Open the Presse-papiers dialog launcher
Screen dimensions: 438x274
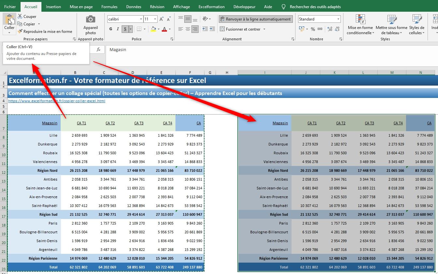(x=74, y=39)
